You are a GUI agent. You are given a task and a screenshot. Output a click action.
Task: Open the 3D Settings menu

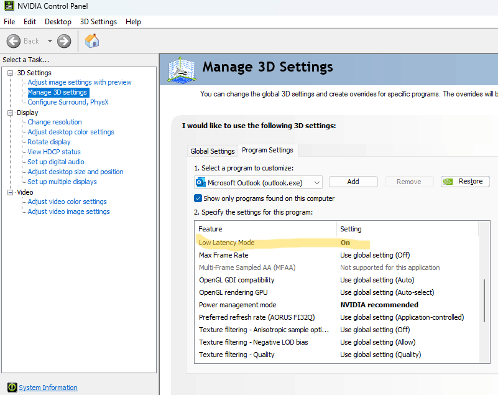pyautogui.click(x=98, y=22)
